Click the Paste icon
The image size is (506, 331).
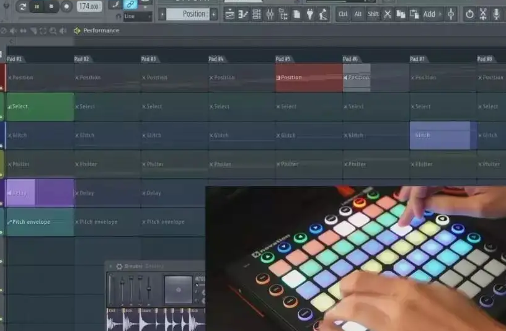414,14
